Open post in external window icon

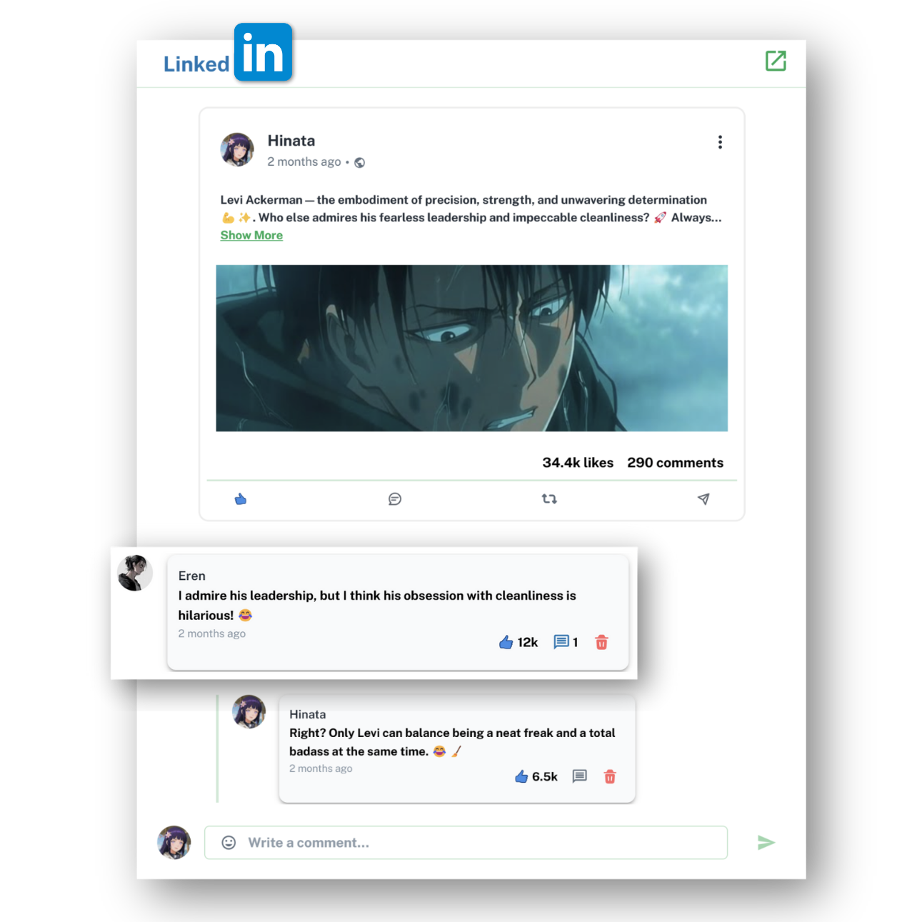pyautogui.click(x=775, y=61)
